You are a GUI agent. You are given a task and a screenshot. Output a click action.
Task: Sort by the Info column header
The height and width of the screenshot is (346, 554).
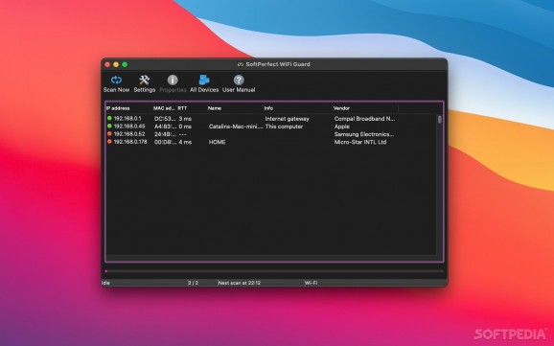click(x=268, y=108)
